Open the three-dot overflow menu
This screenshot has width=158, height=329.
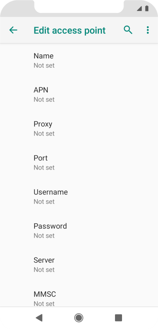[148, 30]
